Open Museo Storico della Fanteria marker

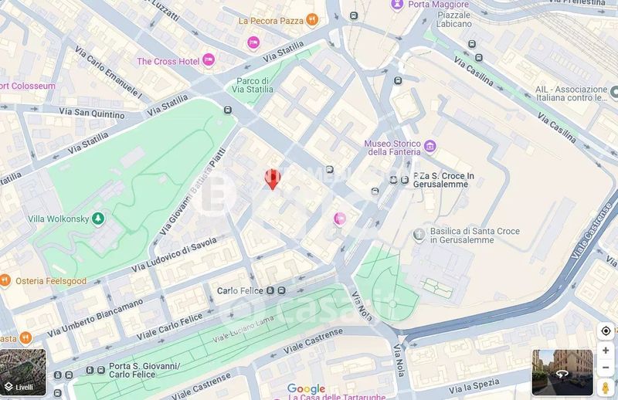(x=430, y=147)
